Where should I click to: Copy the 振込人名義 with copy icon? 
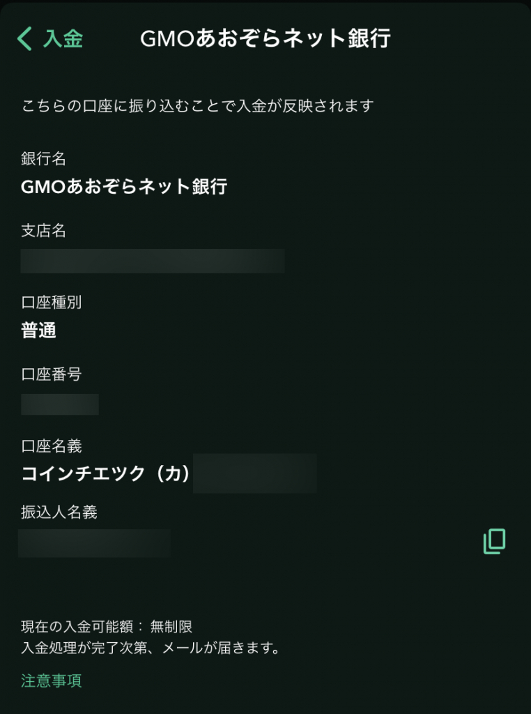[x=494, y=542]
